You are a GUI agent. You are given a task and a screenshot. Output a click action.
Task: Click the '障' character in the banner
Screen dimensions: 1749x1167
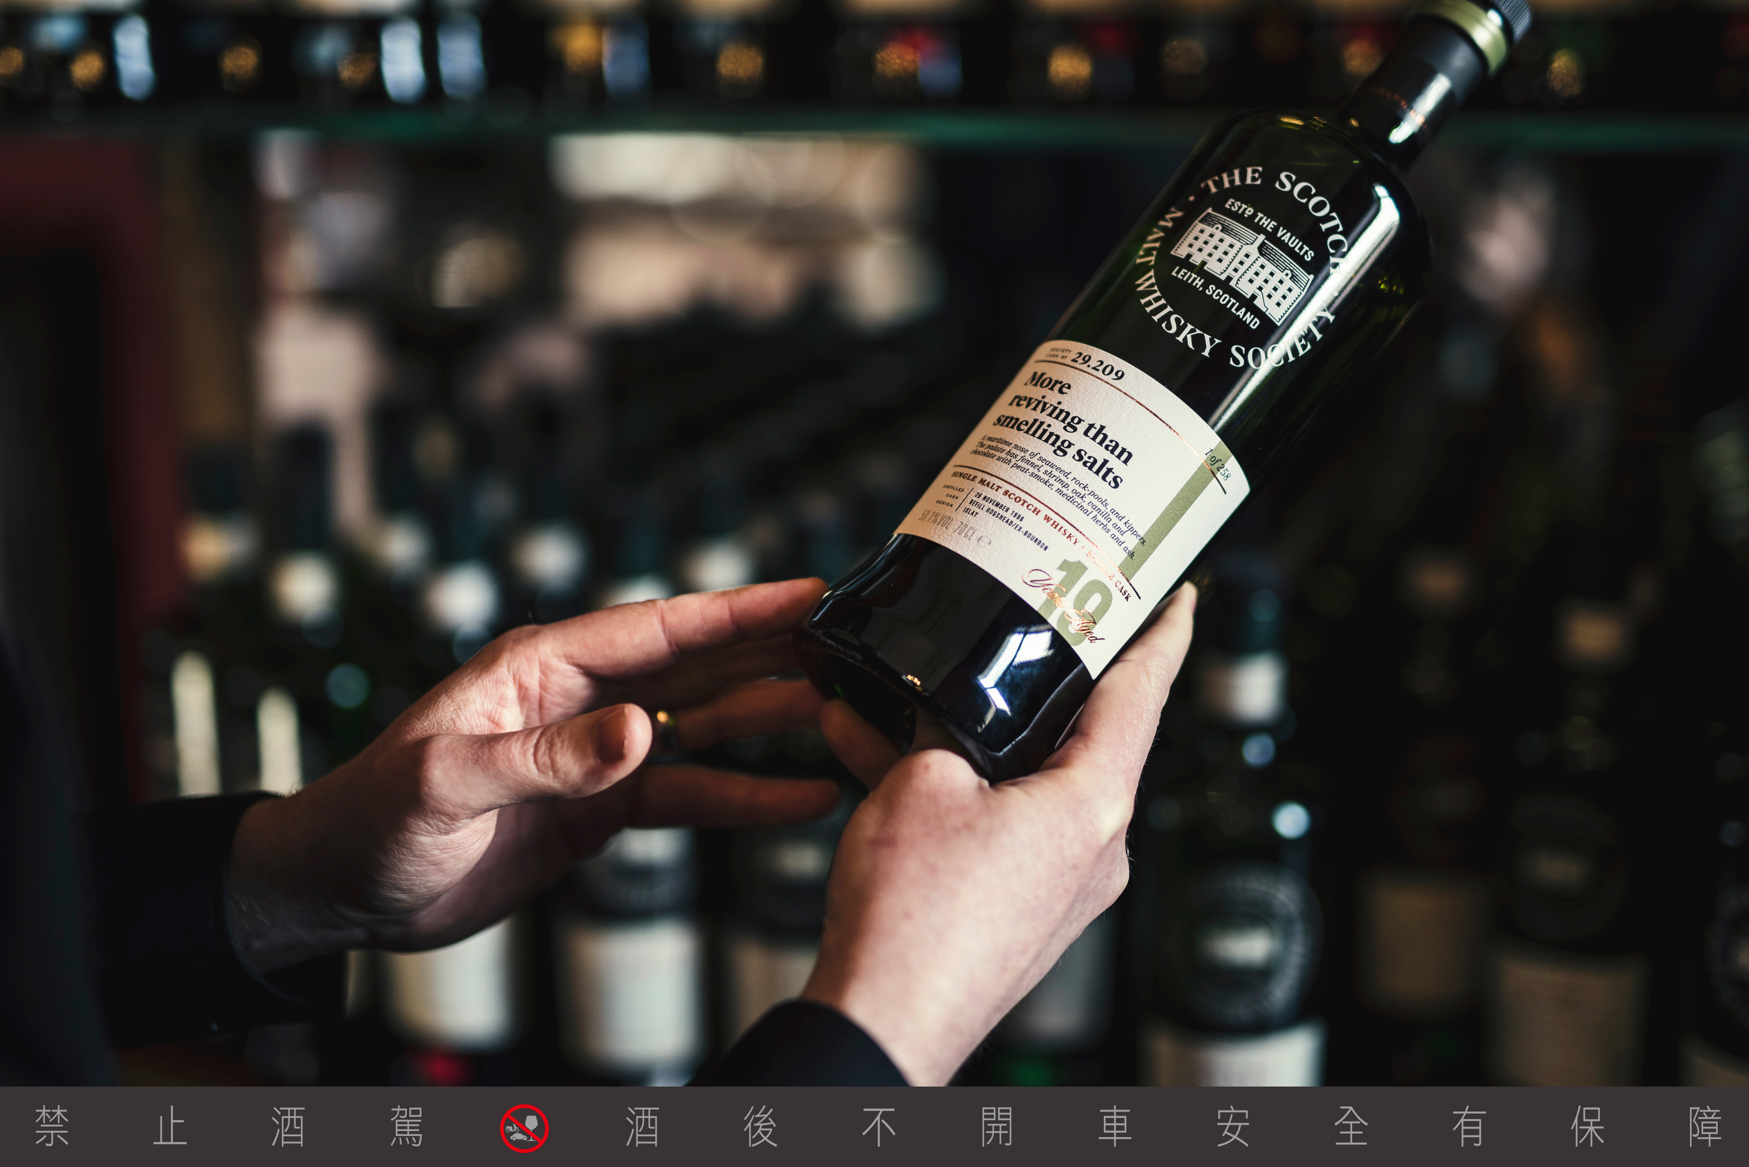point(1705,1127)
